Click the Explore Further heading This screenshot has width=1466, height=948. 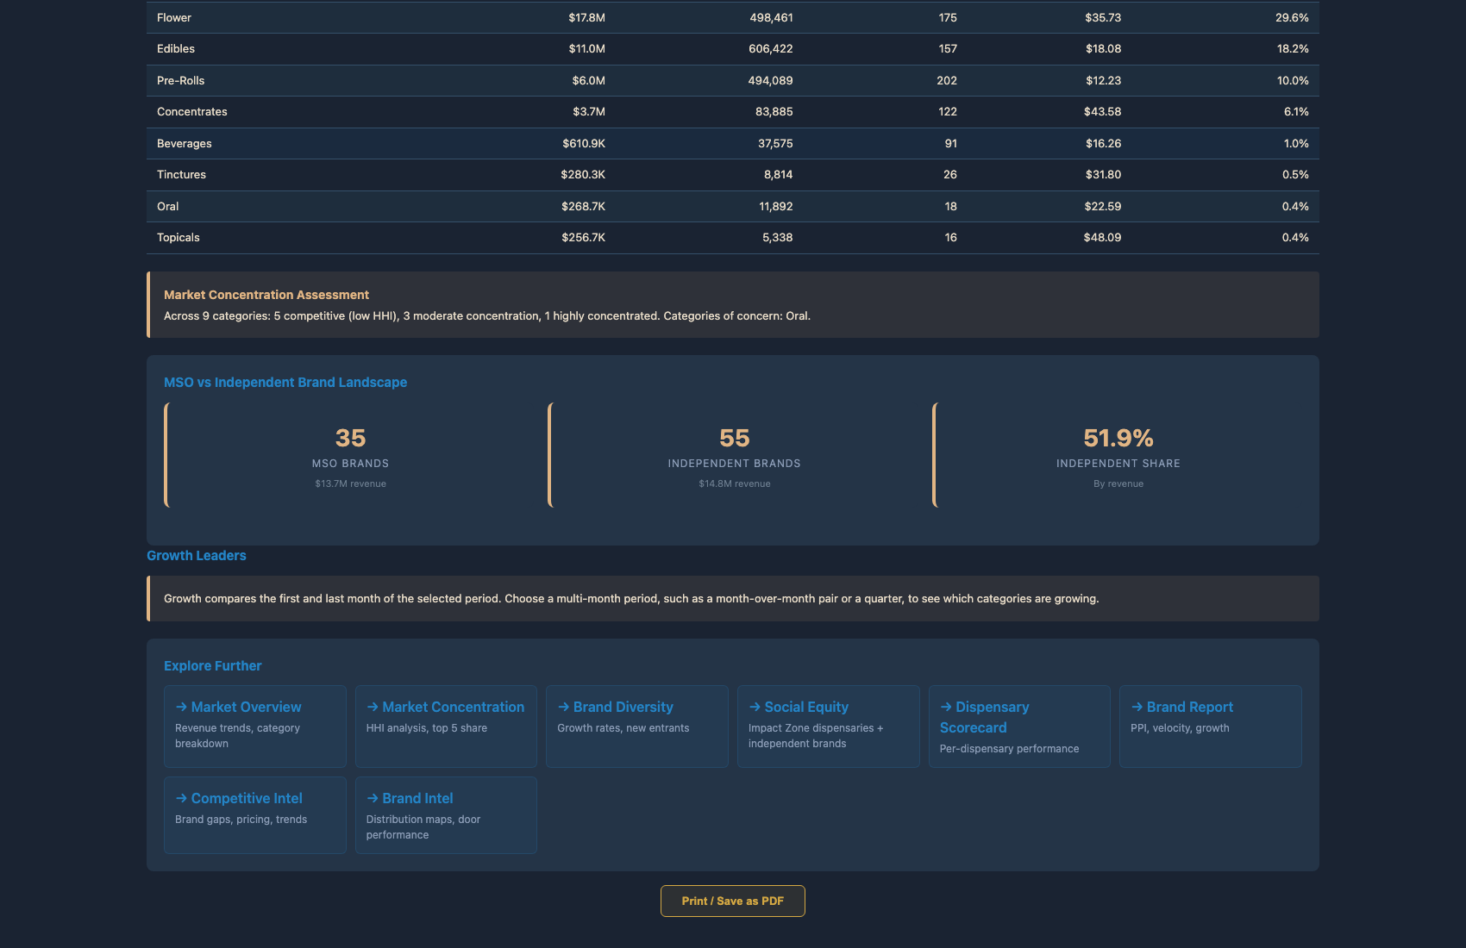click(x=213, y=666)
